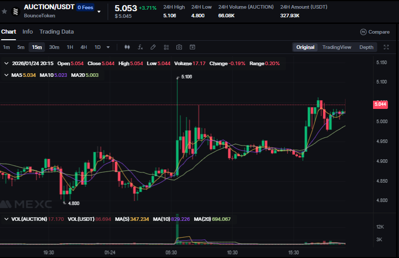Click the VOL(USDT) 86.694 legend value

pyautogui.click(x=89, y=219)
